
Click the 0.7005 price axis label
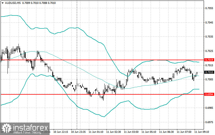[x=209, y=79]
